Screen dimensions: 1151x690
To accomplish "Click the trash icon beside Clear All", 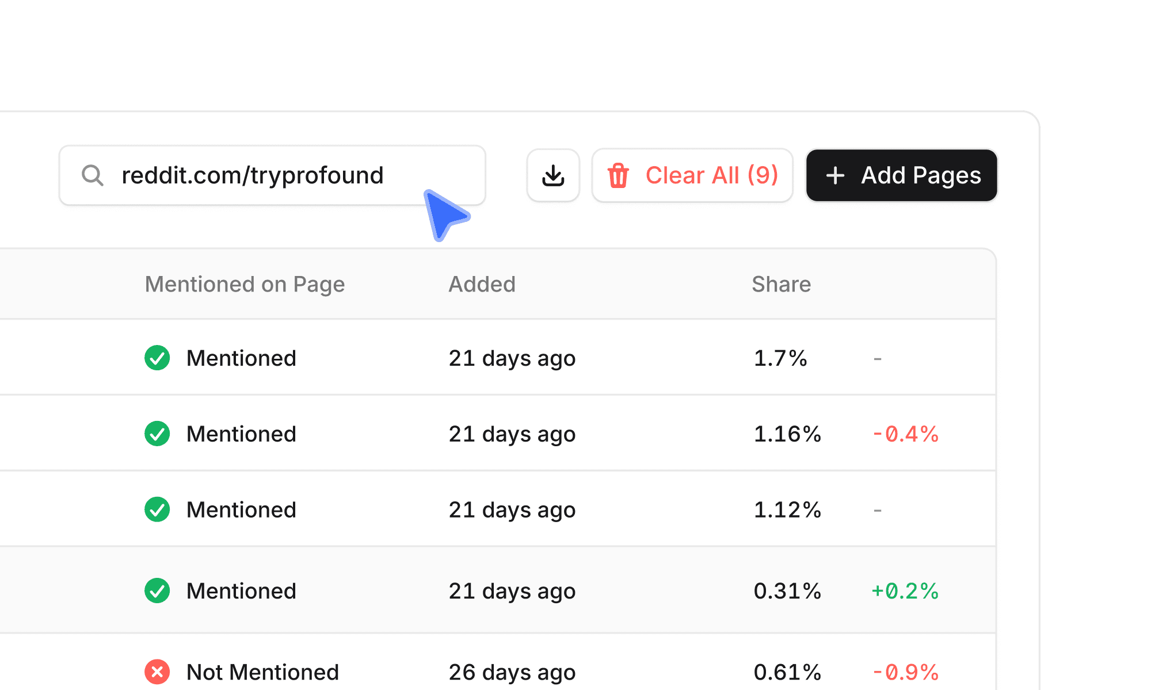I will click(x=619, y=175).
